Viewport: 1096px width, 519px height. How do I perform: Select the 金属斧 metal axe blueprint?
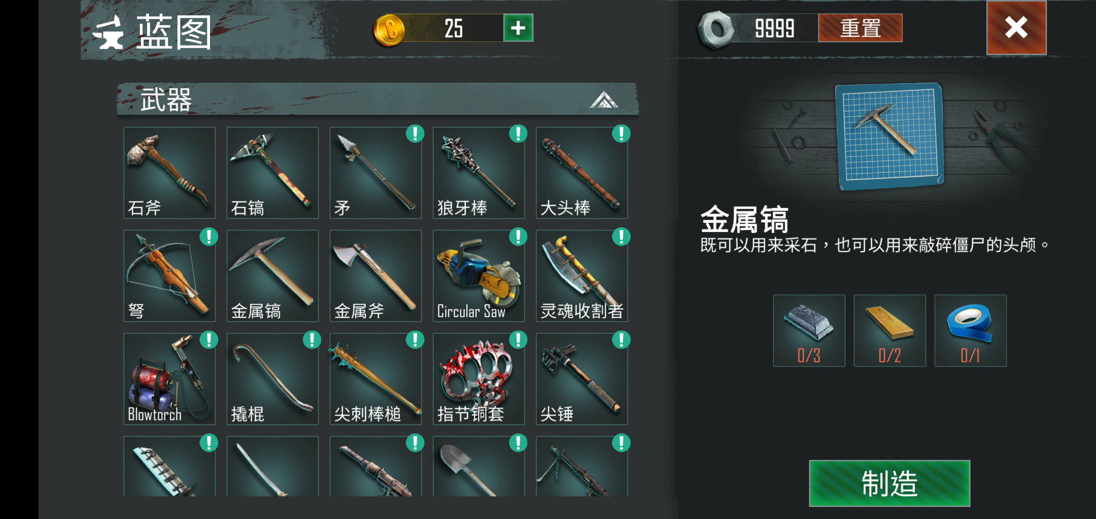375,276
